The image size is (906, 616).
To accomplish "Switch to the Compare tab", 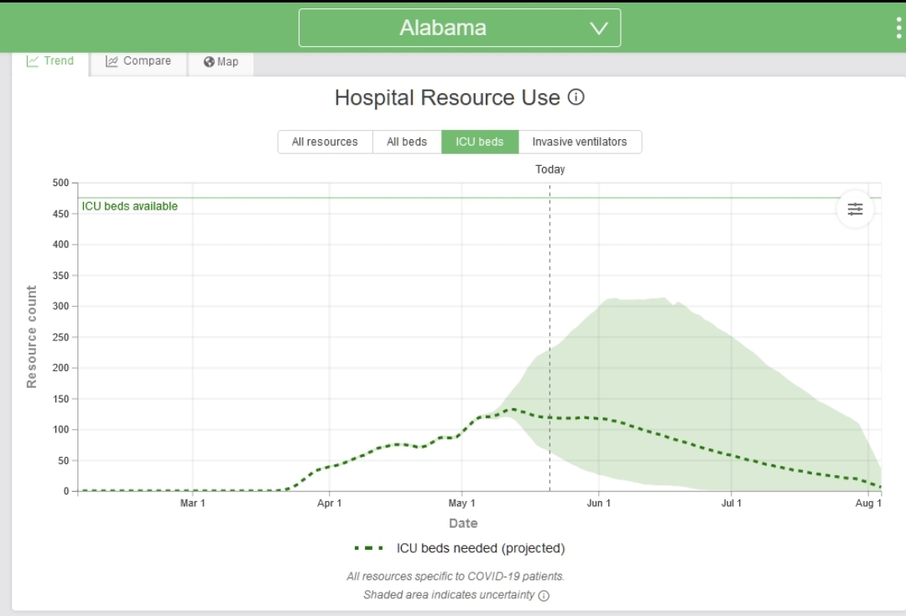I will click(138, 61).
